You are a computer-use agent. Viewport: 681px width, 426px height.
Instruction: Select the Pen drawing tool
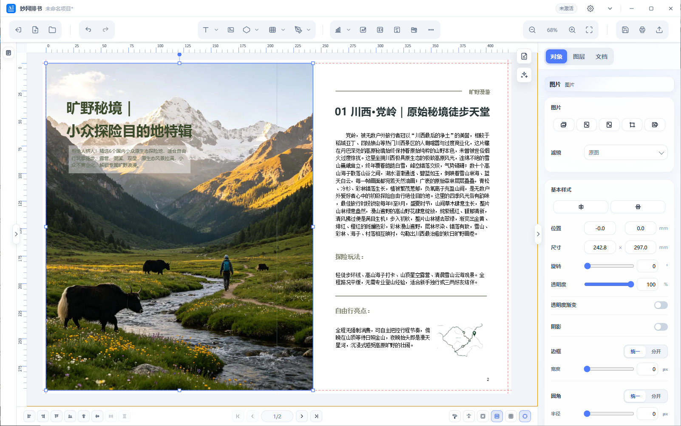[298, 30]
